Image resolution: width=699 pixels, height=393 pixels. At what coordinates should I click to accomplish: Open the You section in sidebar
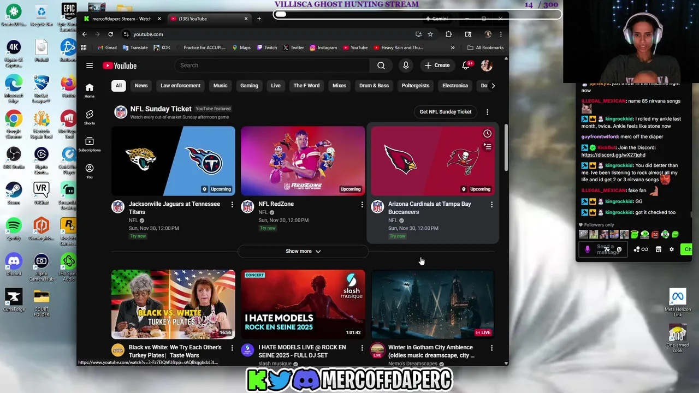click(x=90, y=171)
